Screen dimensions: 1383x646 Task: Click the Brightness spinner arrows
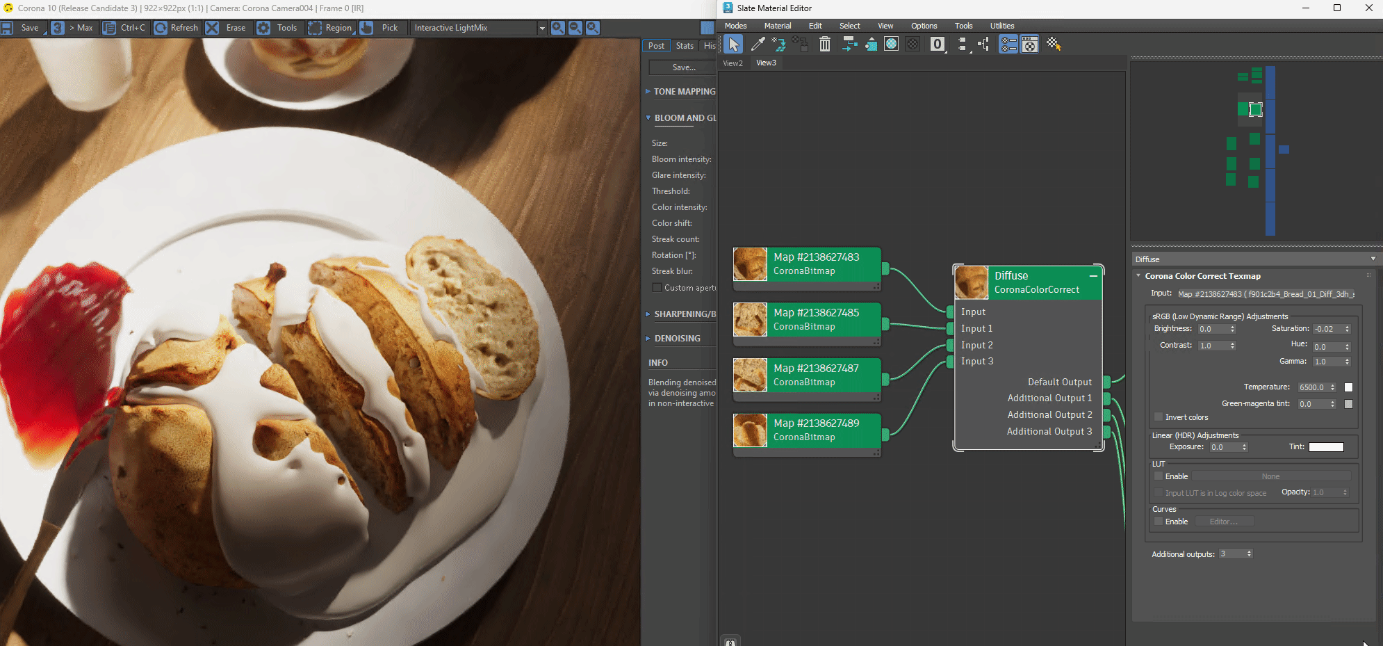[x=1233, y=329]
